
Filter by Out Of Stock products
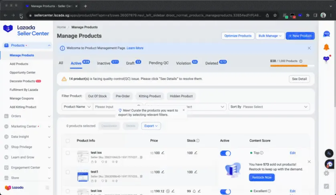[97, 96]
